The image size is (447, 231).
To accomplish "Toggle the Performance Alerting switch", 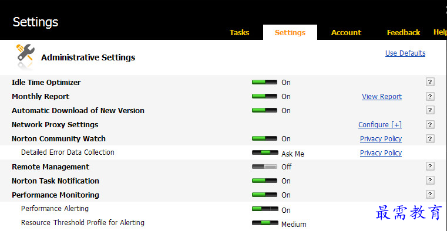I will click(x=265, y=209).
